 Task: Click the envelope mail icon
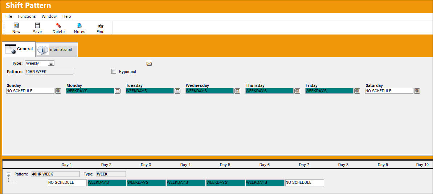tap(149, 64)
